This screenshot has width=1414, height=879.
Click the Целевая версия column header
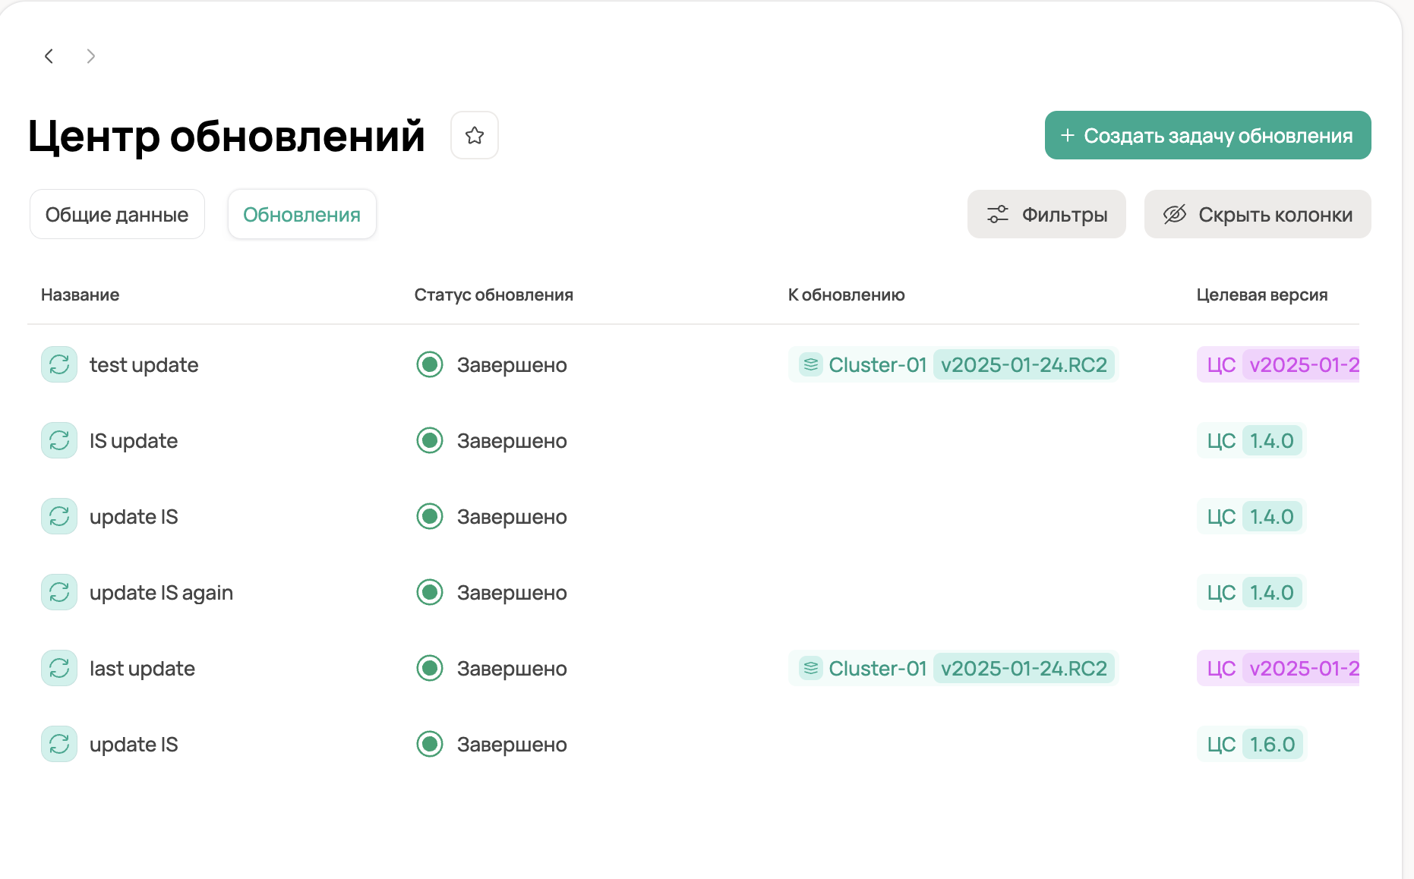point(1261,295)
